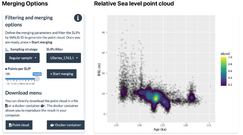243x135 pixels.
Task: Click the Points per SLIP slider handle
Action: (x=37, y=79)
